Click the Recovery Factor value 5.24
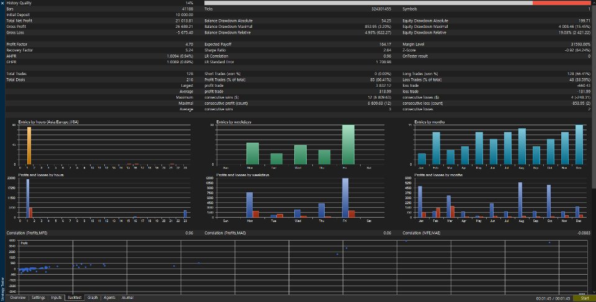596x302 pixels. 189,50
